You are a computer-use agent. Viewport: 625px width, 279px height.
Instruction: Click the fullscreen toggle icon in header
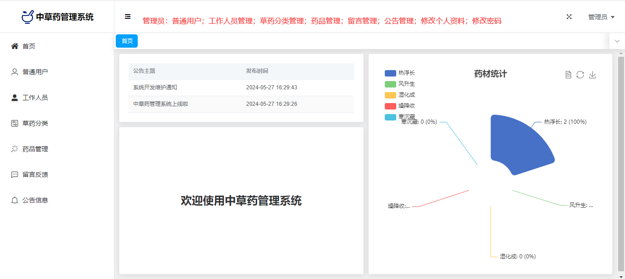point(569,16)
